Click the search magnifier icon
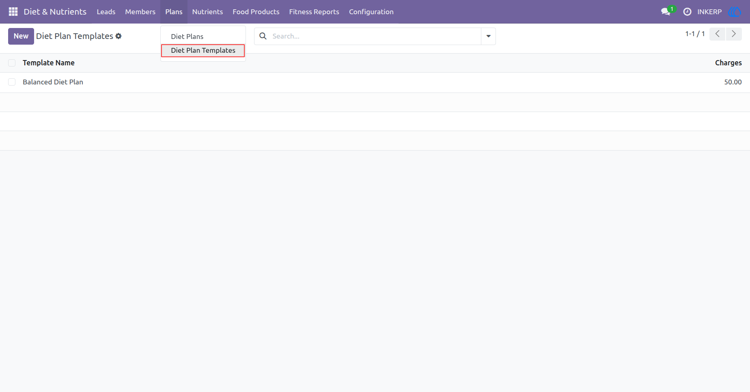The width and height of the screenshot is (750, 392). tap(263, 36)
